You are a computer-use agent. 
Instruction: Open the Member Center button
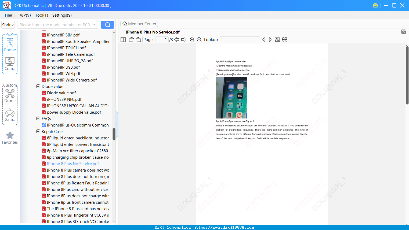click(139, 24)
